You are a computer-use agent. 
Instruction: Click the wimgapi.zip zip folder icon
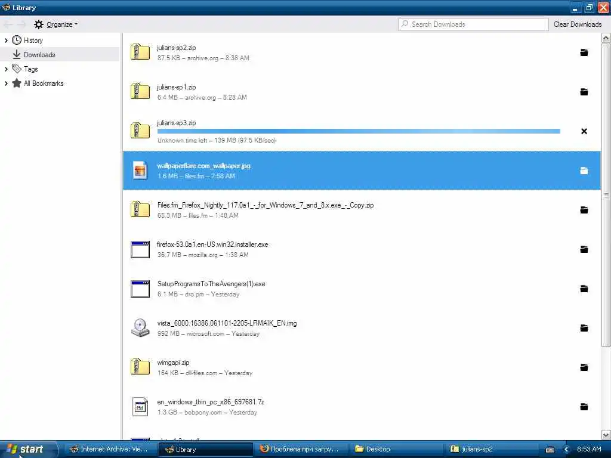point(140,367)
